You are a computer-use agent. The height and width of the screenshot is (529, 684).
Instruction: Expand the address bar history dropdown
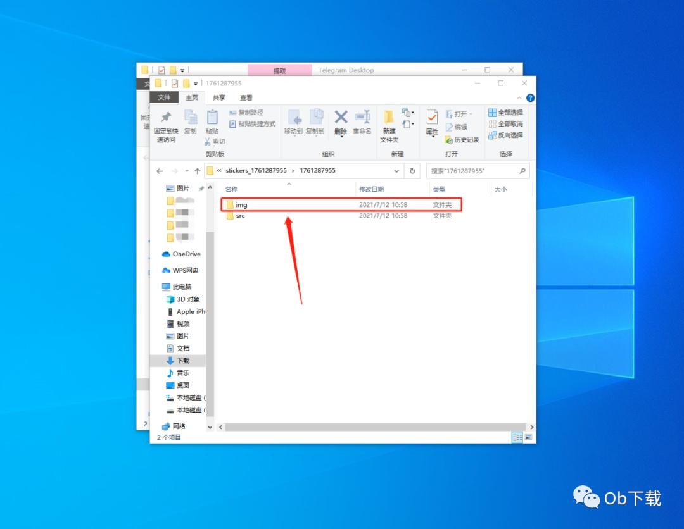point(397,171)
